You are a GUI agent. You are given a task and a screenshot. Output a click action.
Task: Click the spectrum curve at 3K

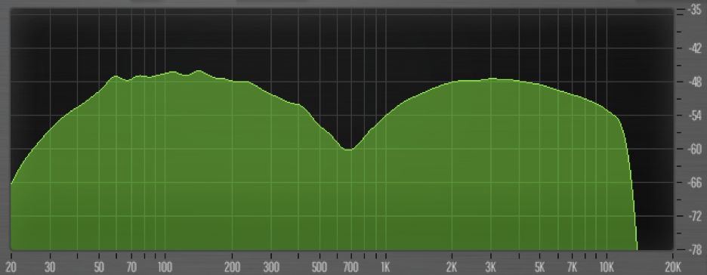(x=491, y=79)
